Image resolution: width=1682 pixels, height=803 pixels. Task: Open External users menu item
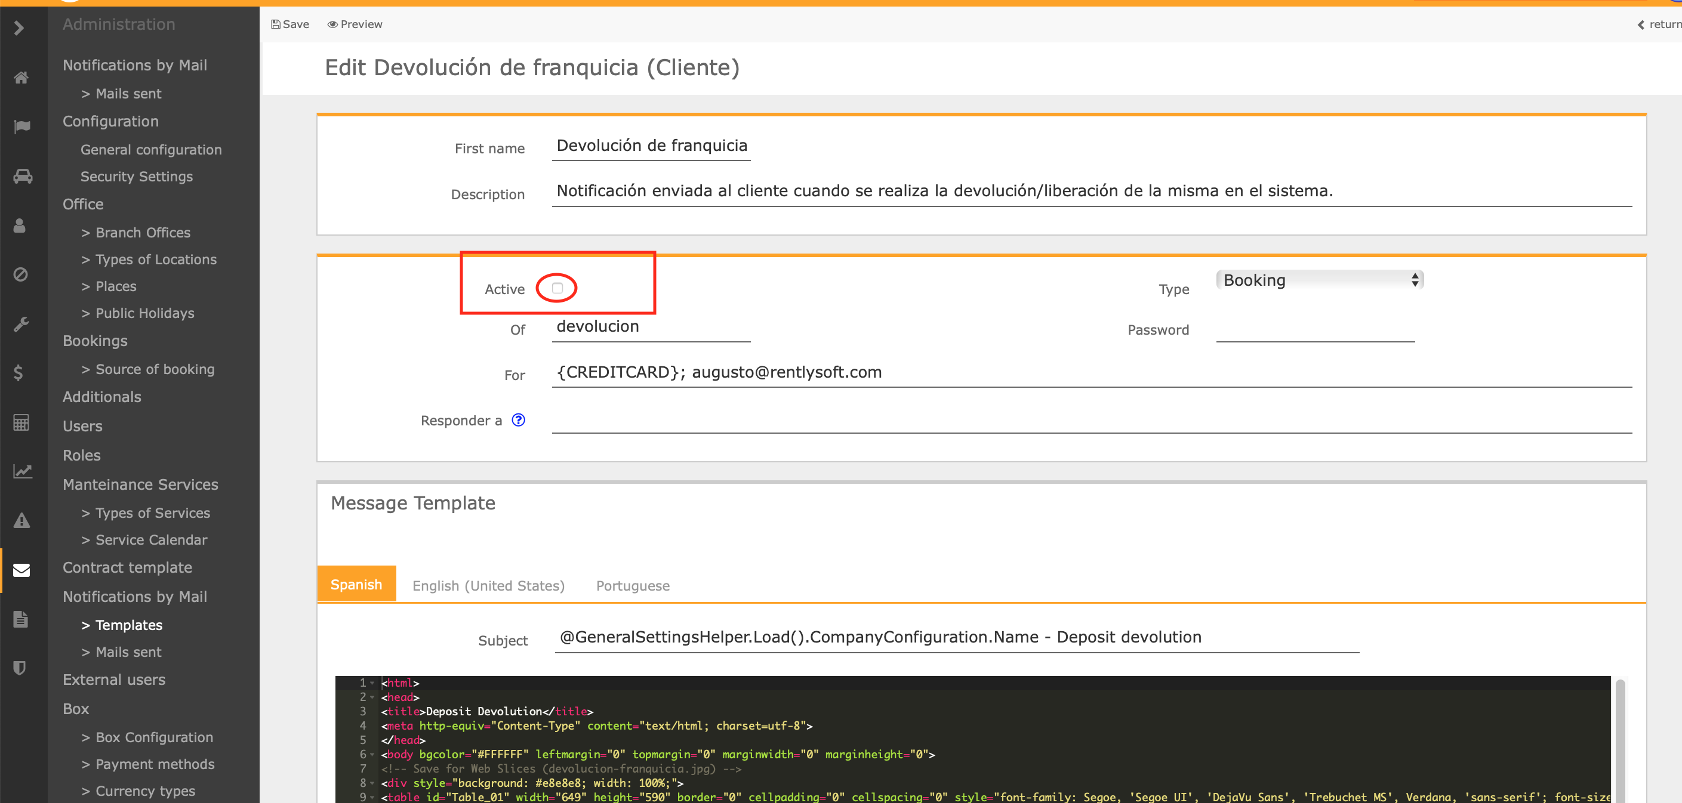113,680
